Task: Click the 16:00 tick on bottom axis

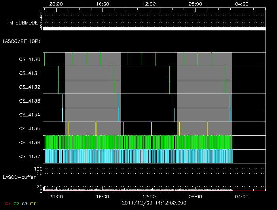Action: (103, 196)
